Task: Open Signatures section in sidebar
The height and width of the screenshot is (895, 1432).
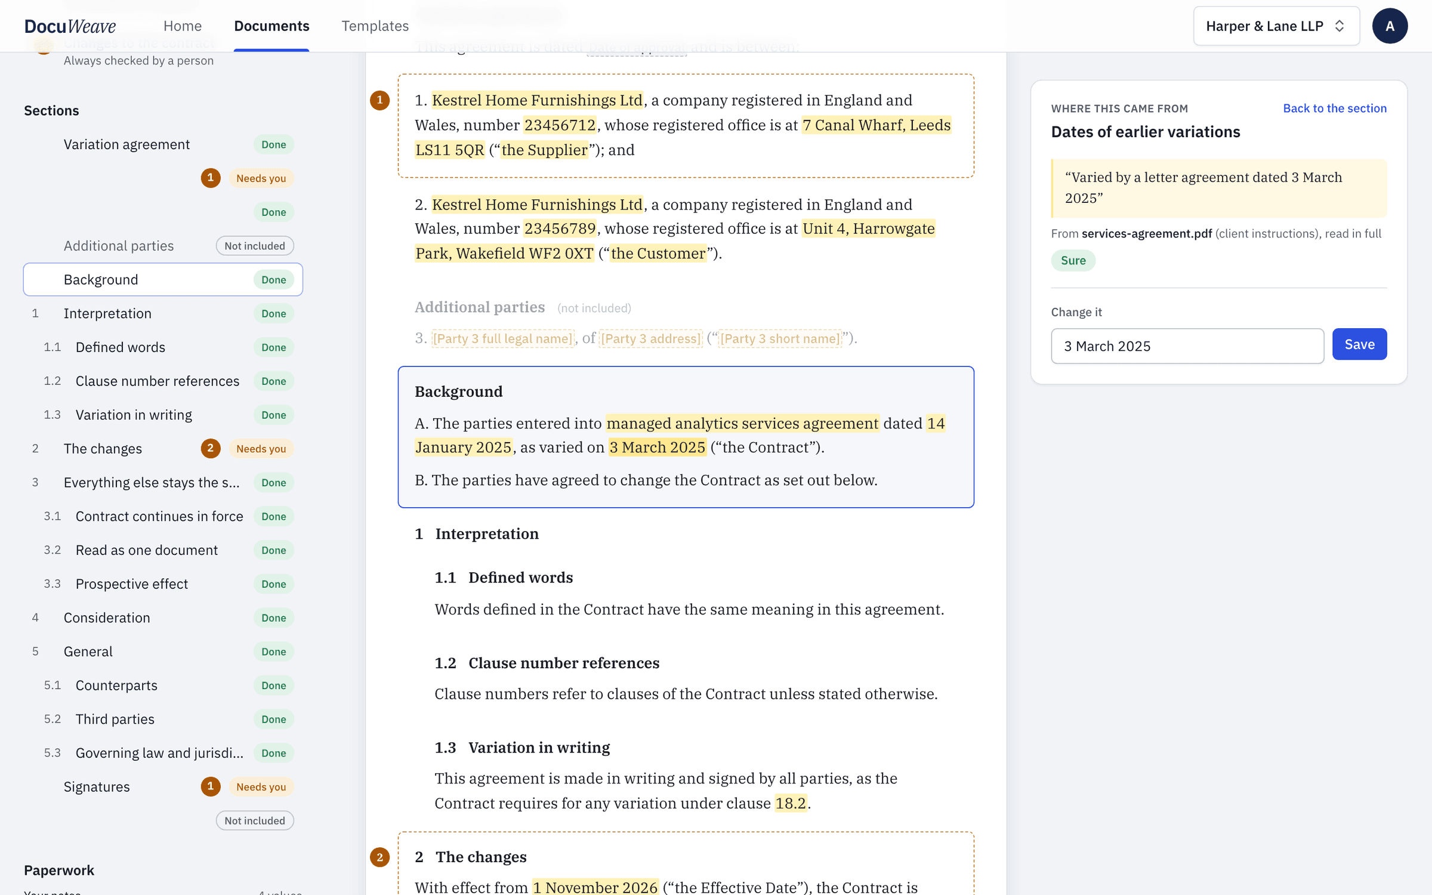Action: 163,786
